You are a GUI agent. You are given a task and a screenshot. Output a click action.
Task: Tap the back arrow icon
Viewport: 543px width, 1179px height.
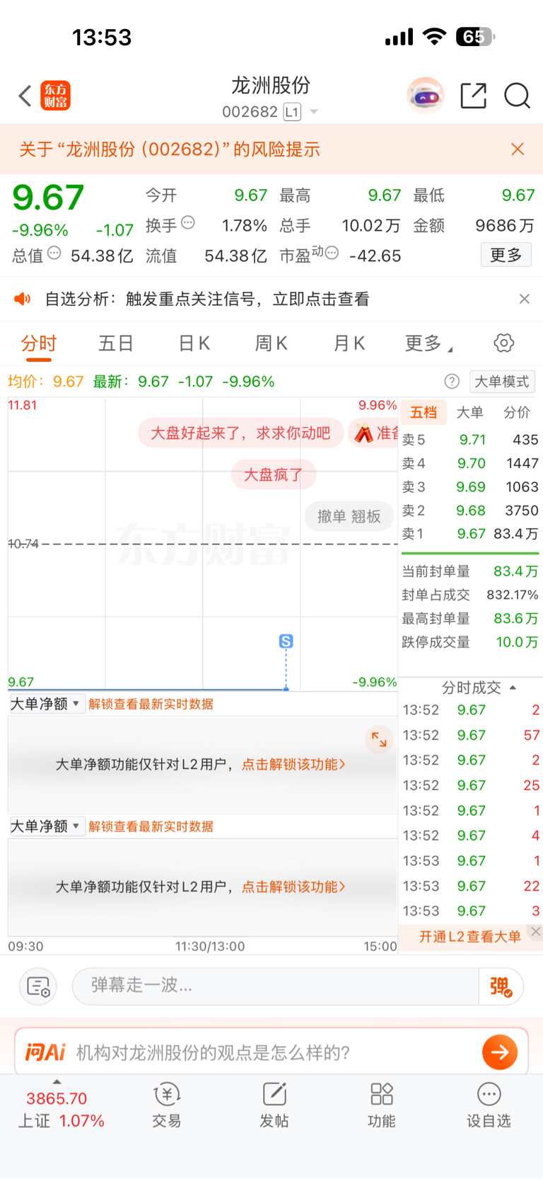[x=25, y=96]
